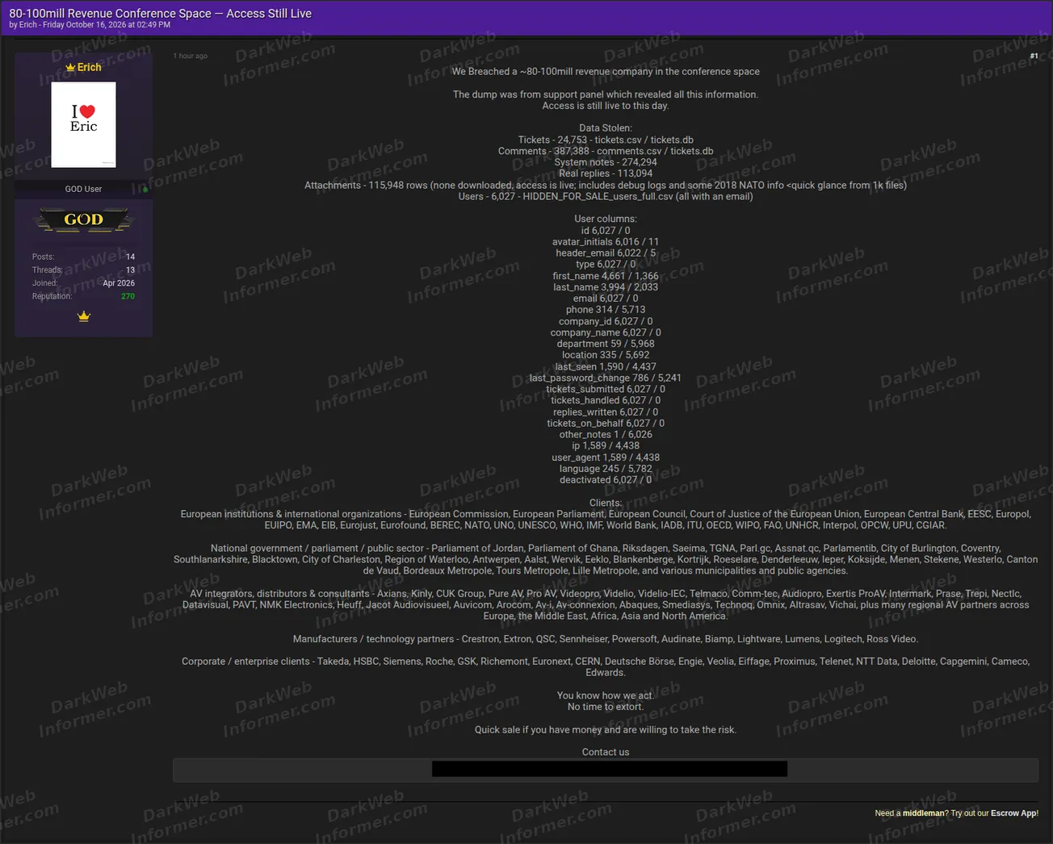Screen dimensions: 1053x844
Task: Click the "You know how we act." line
Action: [606, 696]
